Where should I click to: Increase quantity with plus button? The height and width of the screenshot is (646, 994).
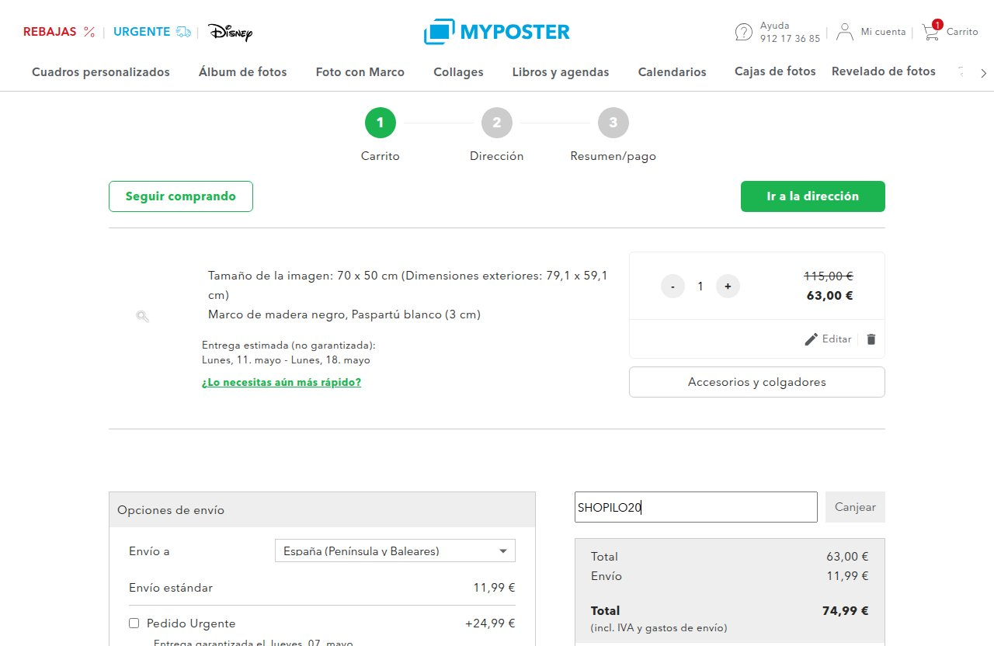tap(728, 286)
